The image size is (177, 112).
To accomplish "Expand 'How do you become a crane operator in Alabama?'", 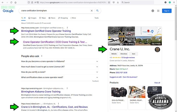I will click(60, 61).
